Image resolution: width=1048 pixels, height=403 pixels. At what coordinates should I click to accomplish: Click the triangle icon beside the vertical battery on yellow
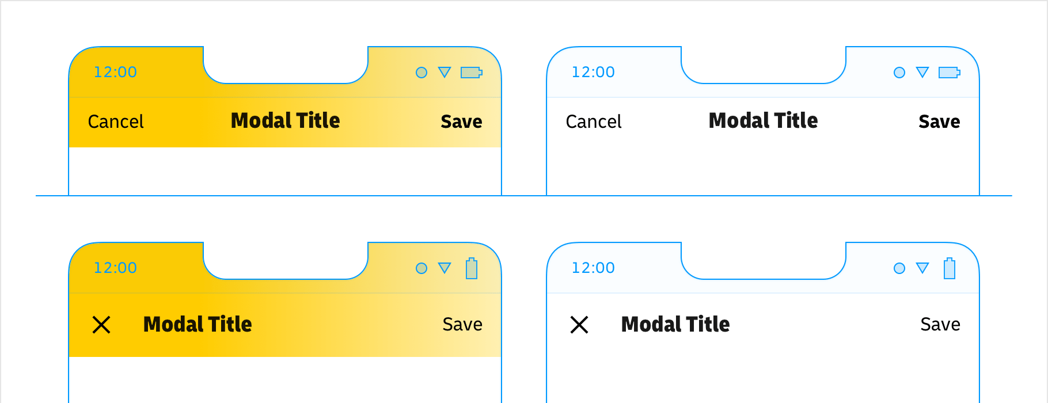coord(445,268)
